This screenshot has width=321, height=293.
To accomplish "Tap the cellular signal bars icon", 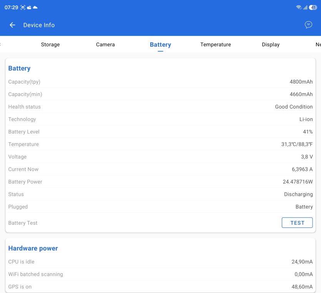I will [x=305, y=7].
